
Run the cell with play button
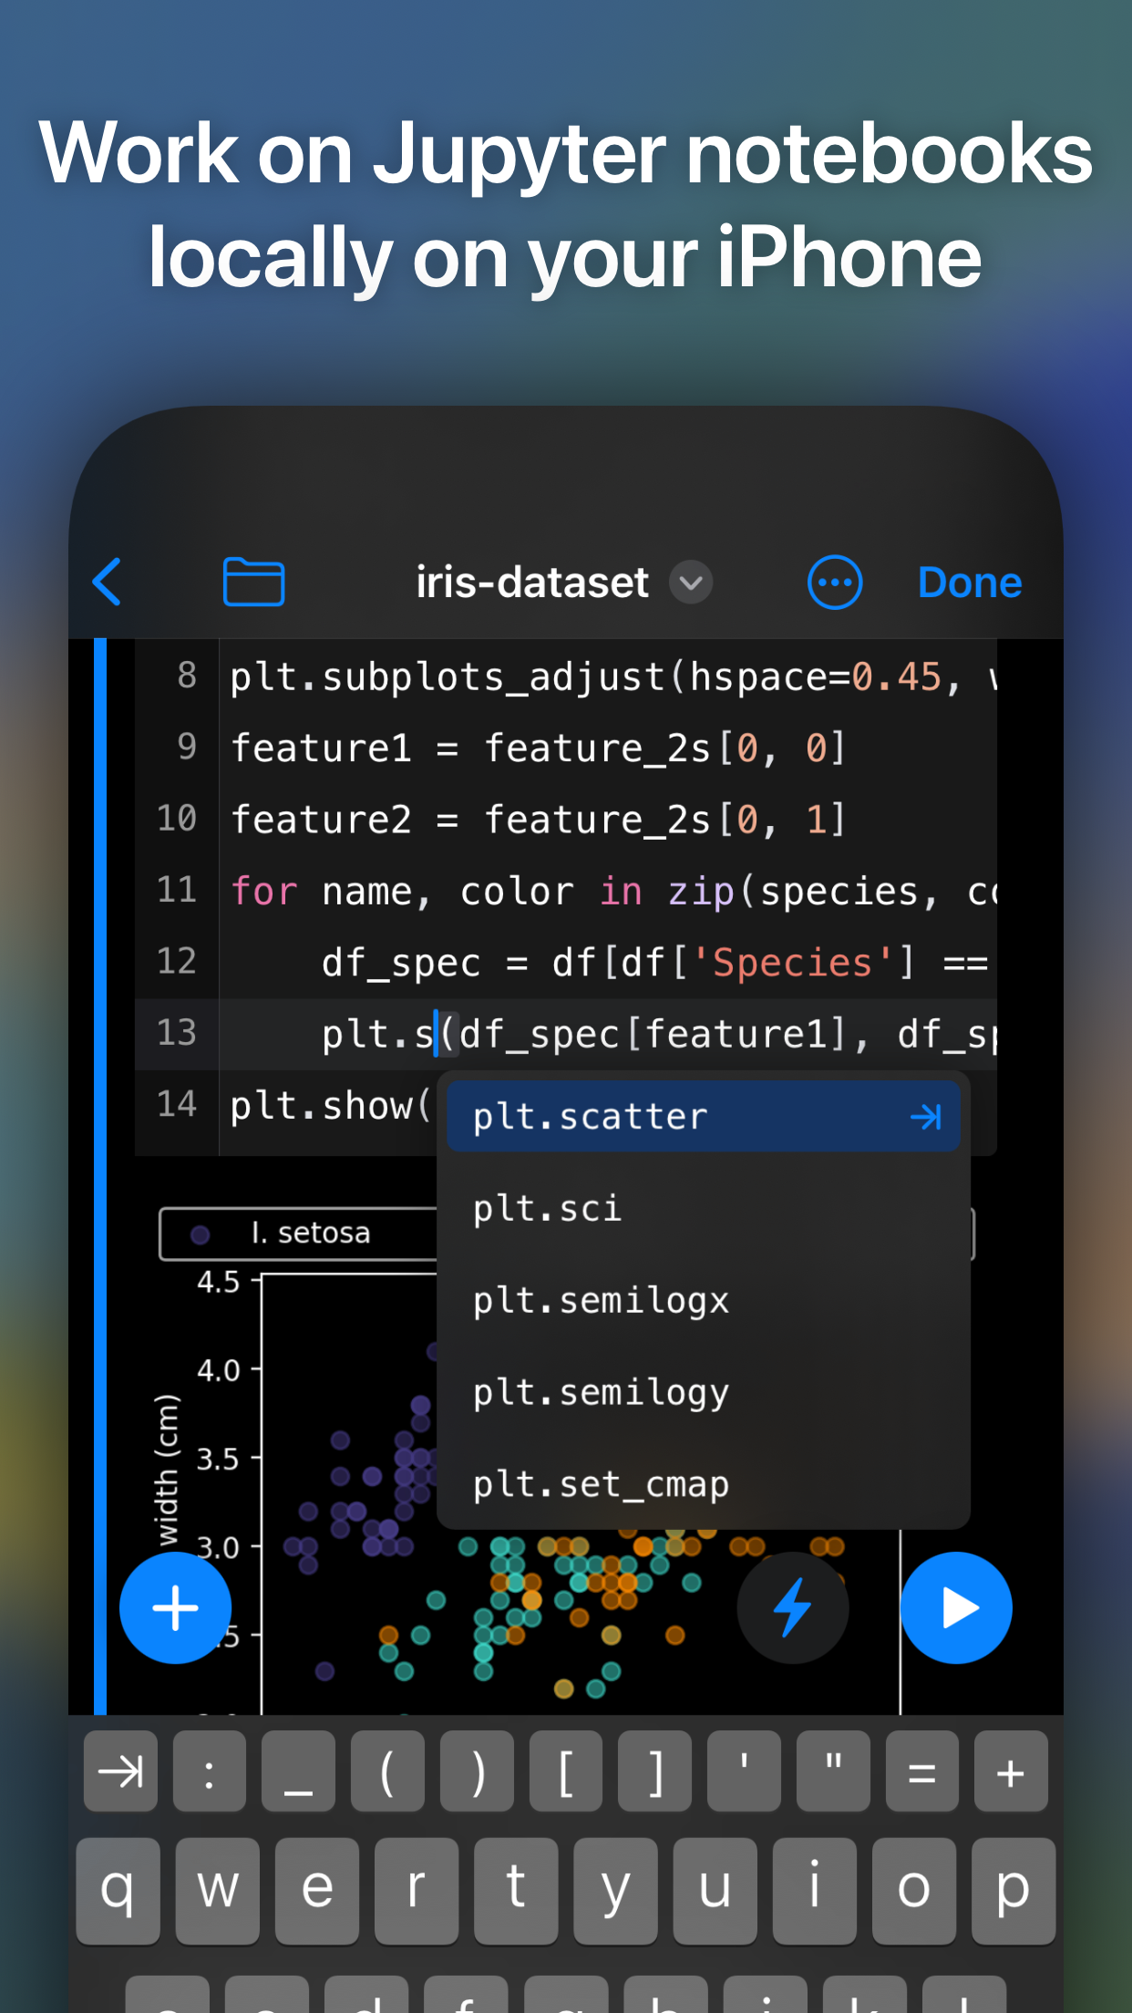point(956,1608)
